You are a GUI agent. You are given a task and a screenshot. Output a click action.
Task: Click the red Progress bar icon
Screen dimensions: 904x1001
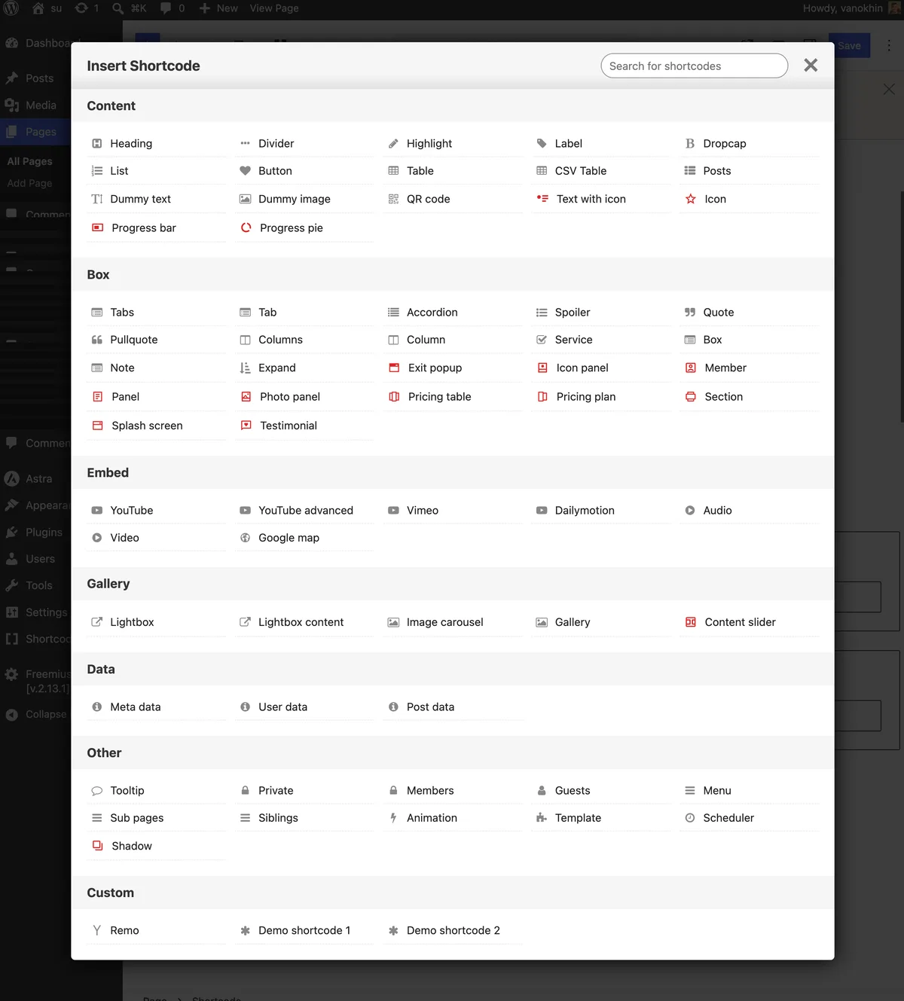97,227
